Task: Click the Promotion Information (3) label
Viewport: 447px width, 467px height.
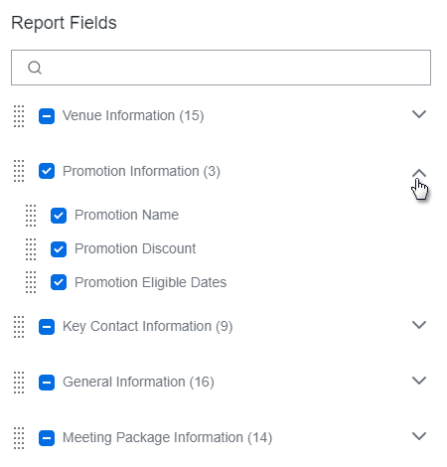Action: (x=141, y=171)
